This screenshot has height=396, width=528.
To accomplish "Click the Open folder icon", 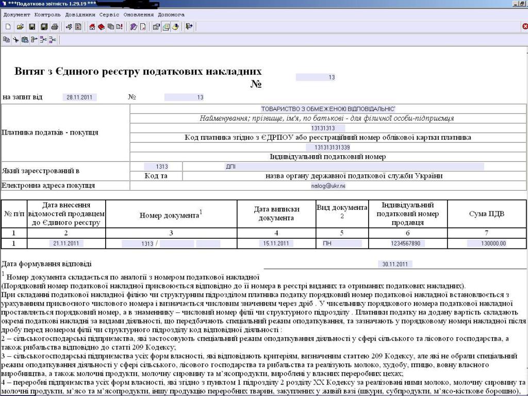I will (x=20, y=26).
